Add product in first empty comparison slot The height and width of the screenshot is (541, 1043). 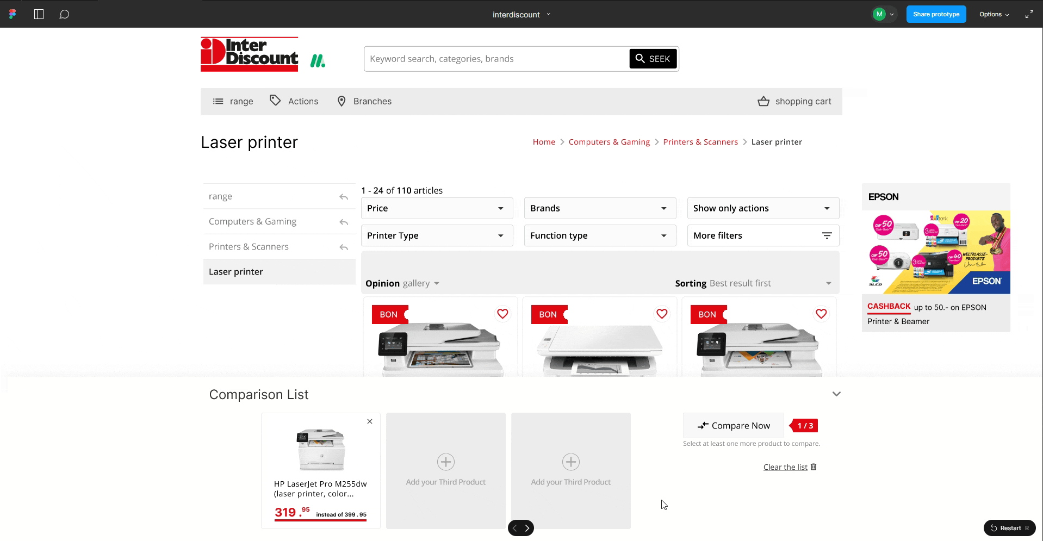pos(446,471)
